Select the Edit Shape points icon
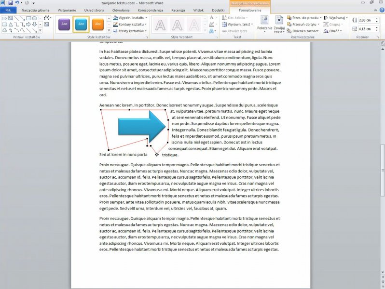This screenshot has height=289, width=385. tap(46, 17)
